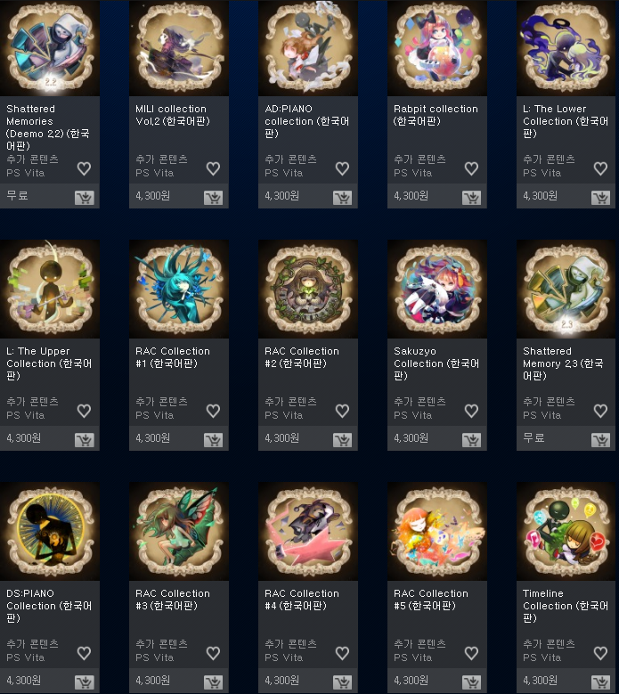The width and height of the screenshot is (619, 694).
Task: Open the Timeline Collection title link
Action: point(566,606)
